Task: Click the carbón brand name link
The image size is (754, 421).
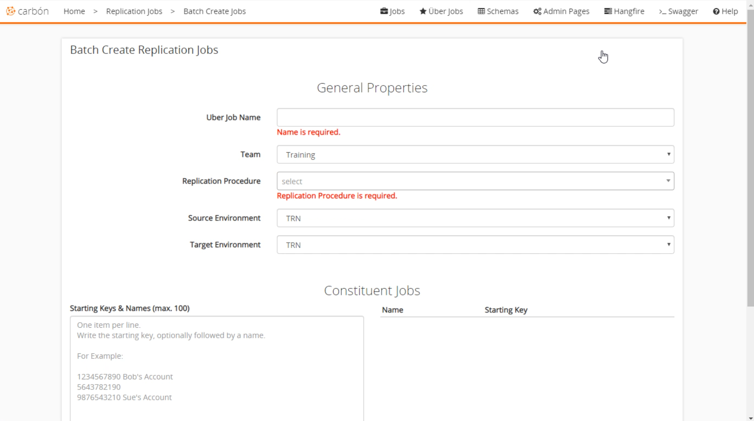Action: (x=33, y=11)
